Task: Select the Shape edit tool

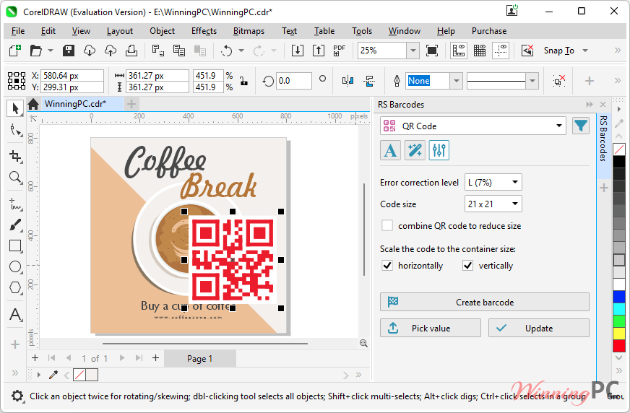Action: [15, 130]
